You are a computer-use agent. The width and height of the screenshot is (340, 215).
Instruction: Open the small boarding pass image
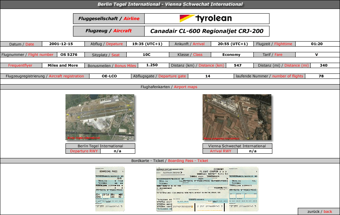coord(110,189)
